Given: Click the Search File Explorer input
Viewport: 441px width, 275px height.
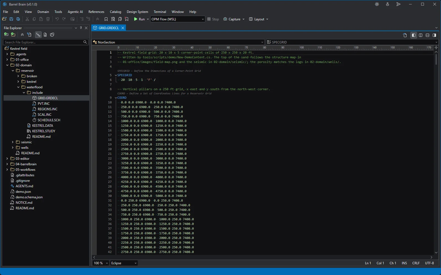Looking at the screenshot, I should (x=46, y=42).
